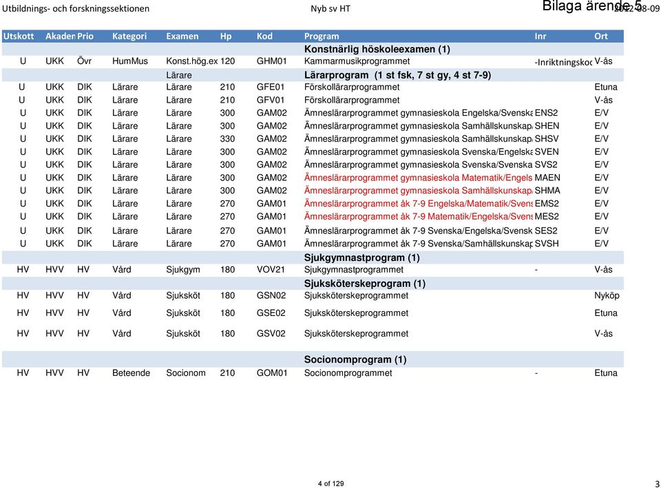Click the 'Bilaga ärende 5' heading
This screenshot has width=661, height=488.
[591, 6]
